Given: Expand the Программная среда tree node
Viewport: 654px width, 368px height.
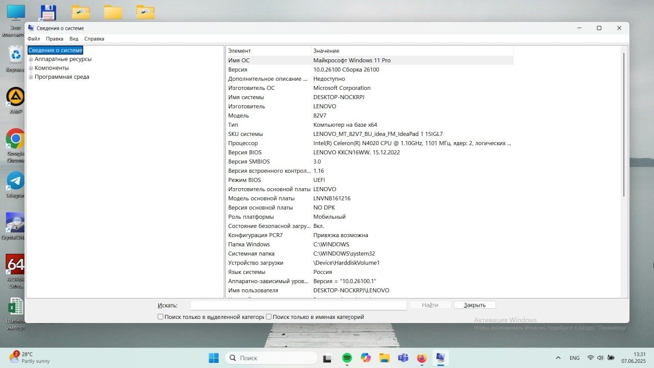Looking at the screenshot, I should pos(31,77).
